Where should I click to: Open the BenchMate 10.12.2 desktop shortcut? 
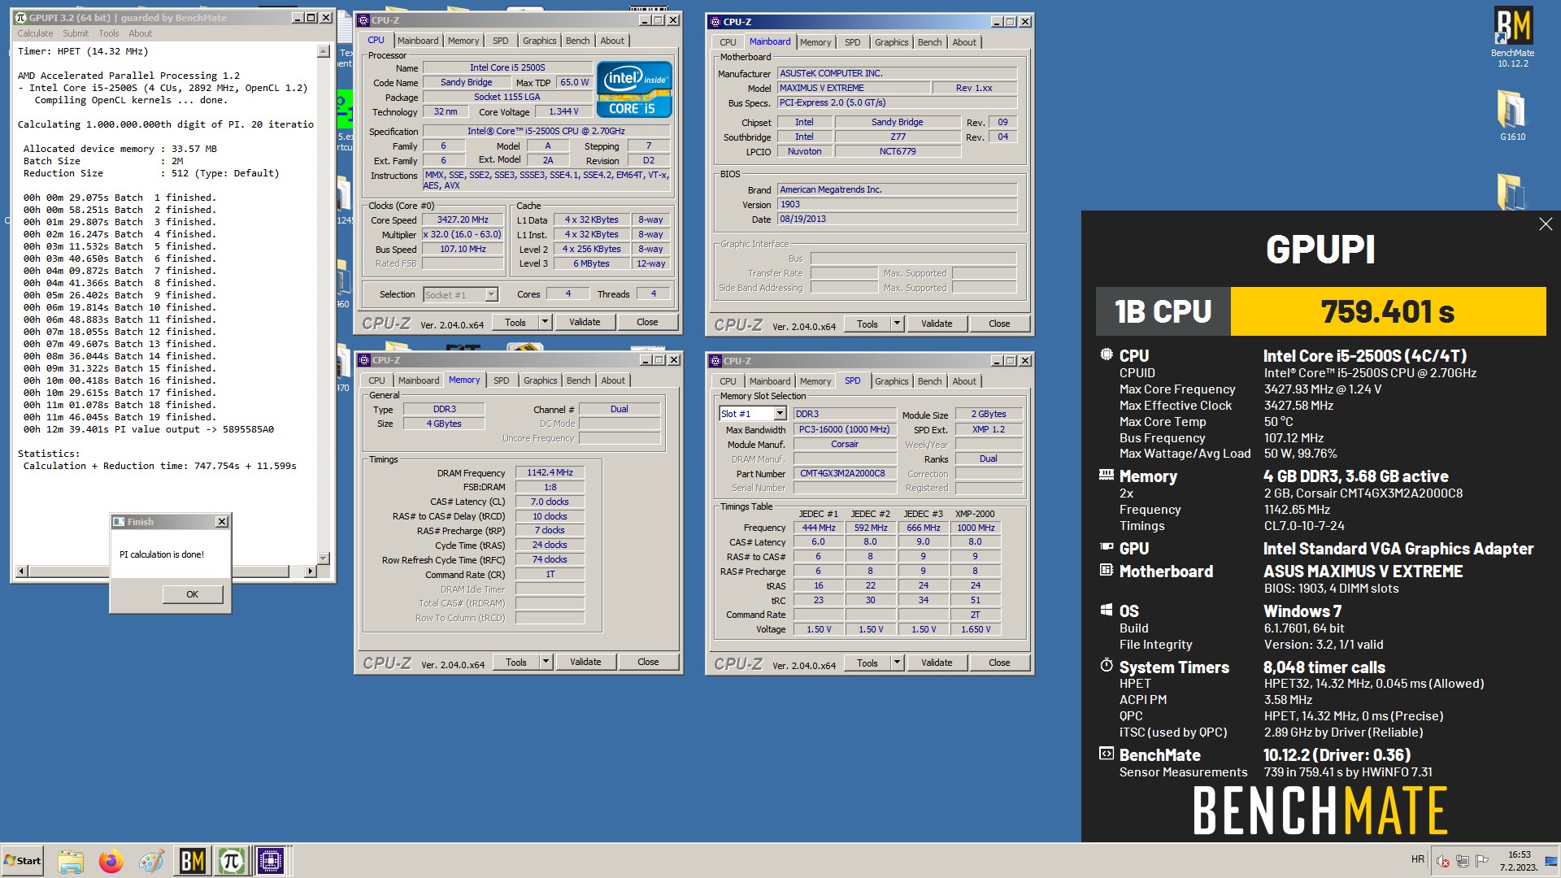(1512, 37)
